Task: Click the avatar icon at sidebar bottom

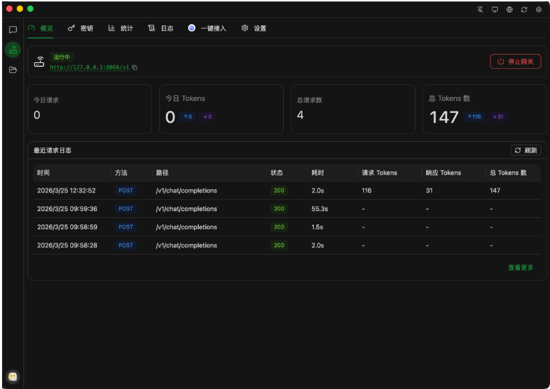Action: [13, 376]
